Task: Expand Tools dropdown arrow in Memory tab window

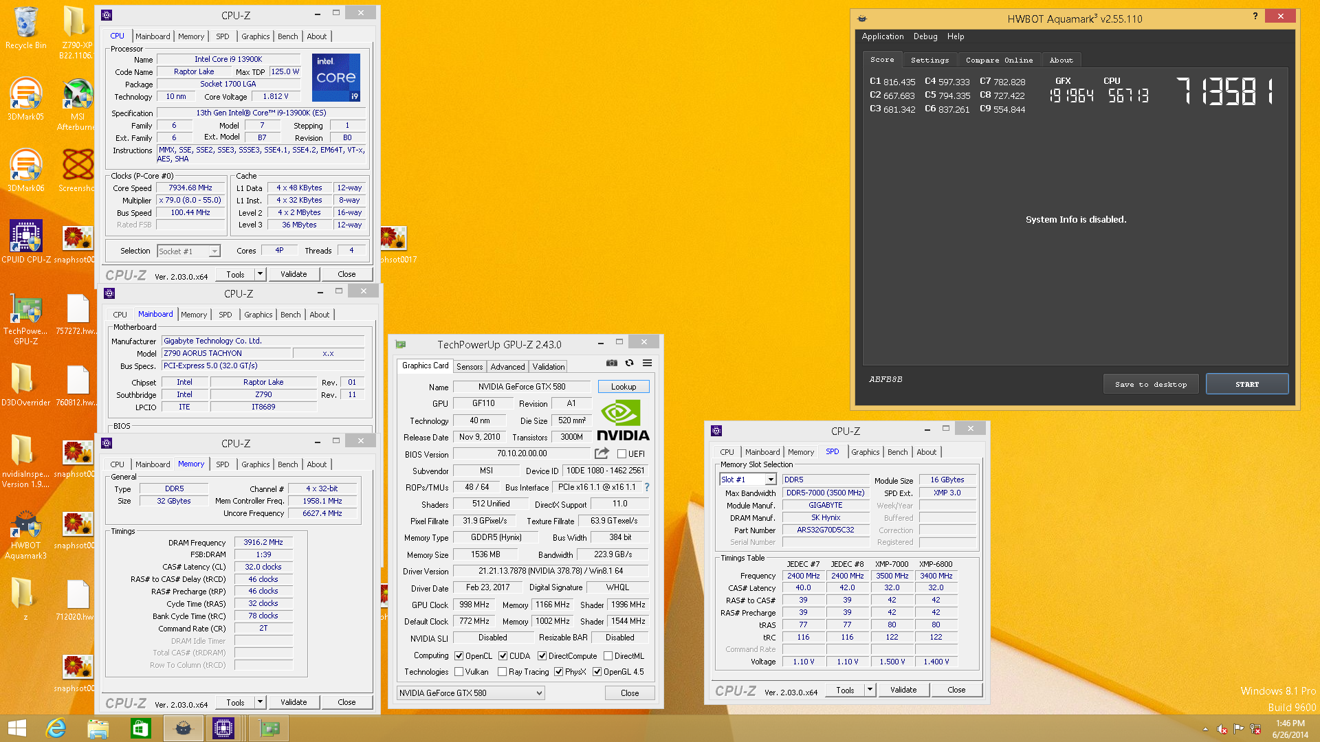Action: pos(260,702)
